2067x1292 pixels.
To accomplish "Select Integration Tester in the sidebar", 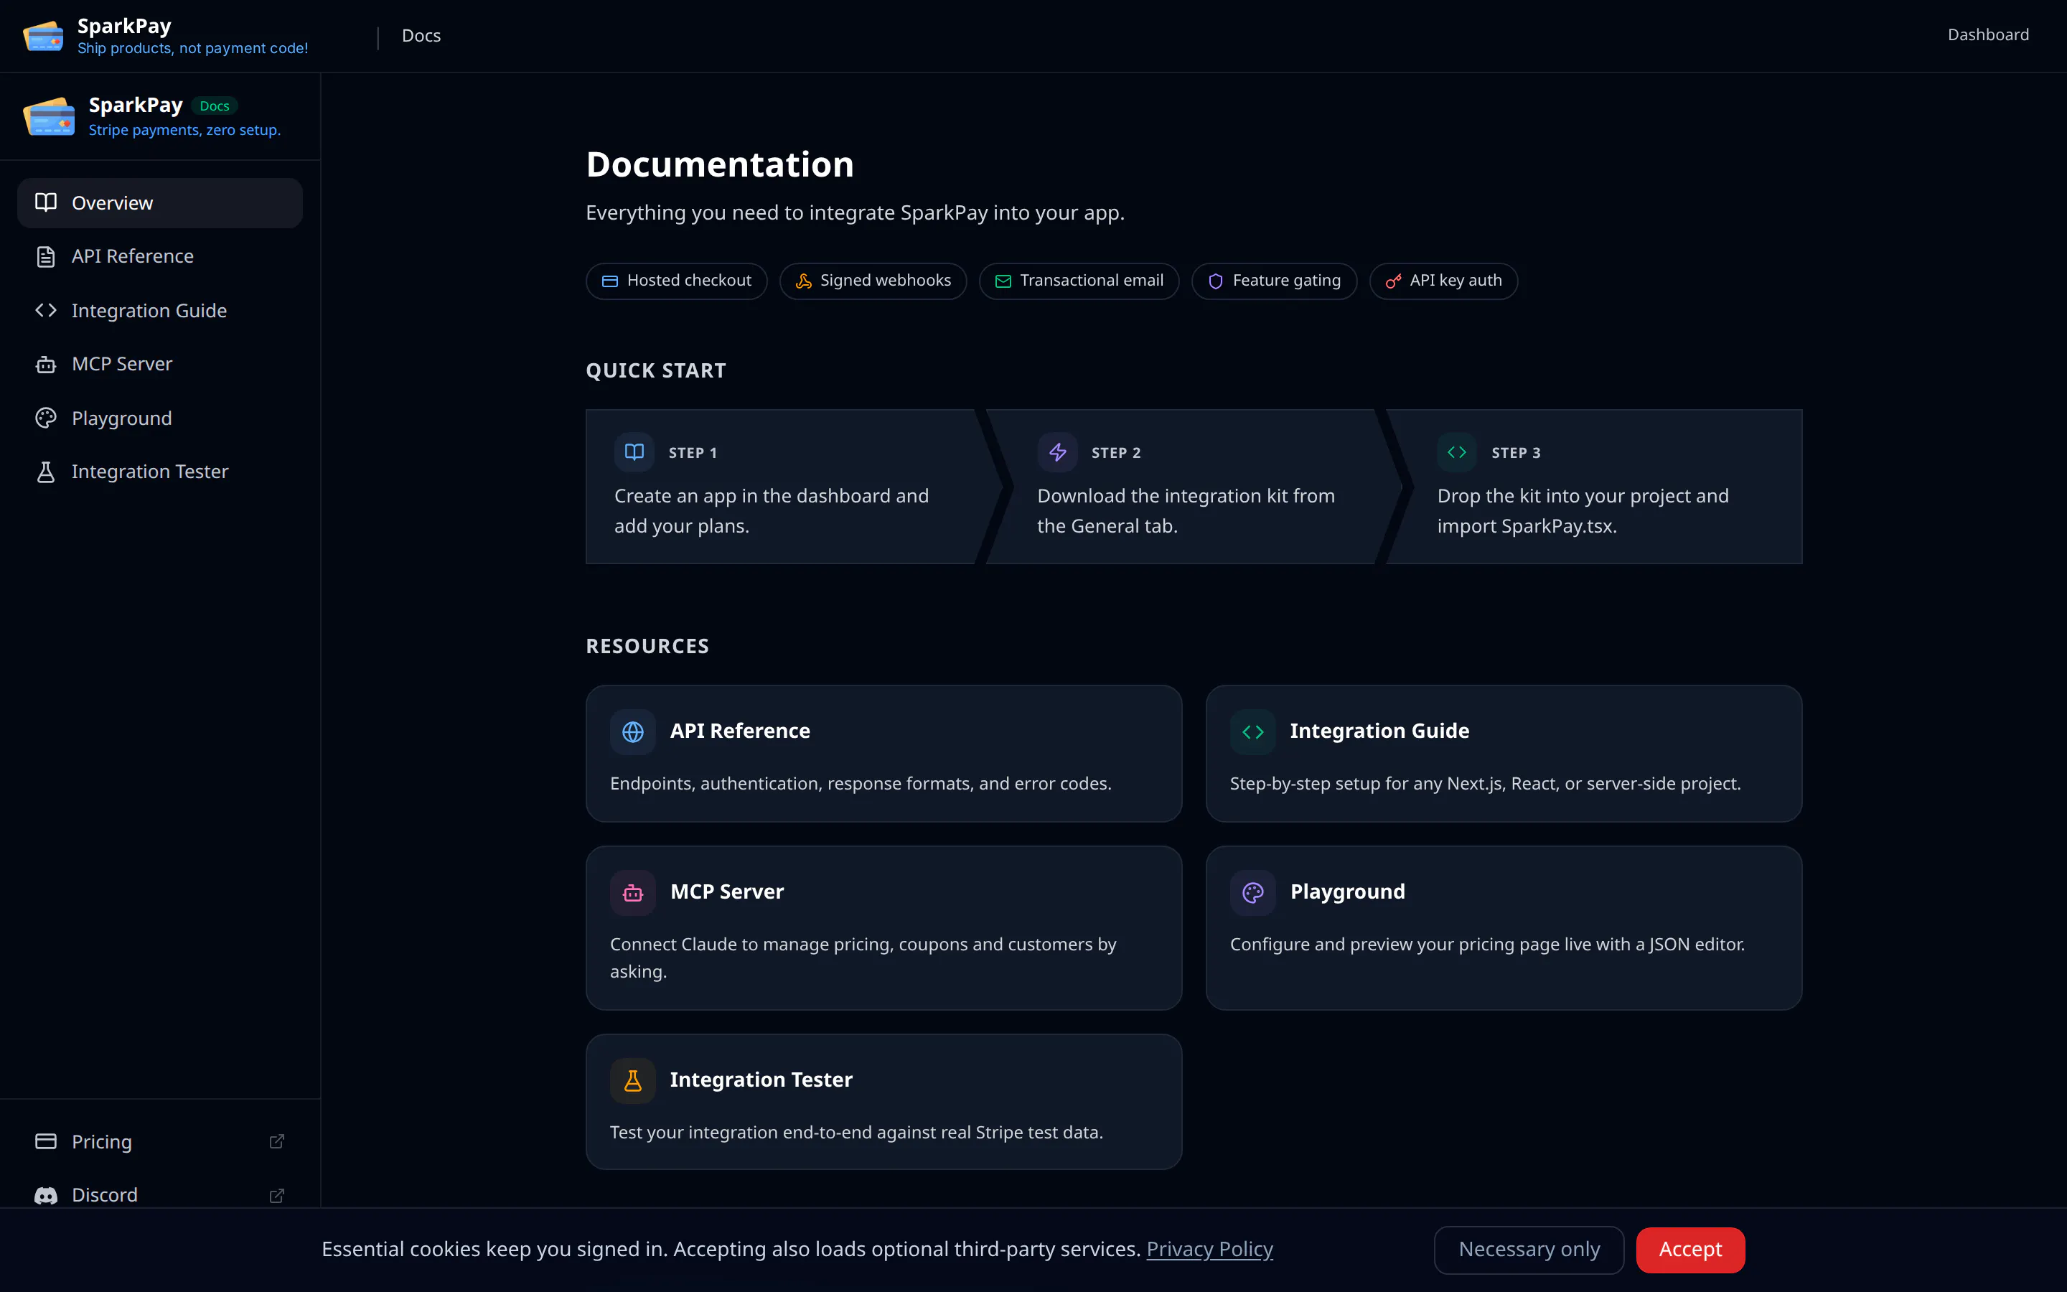I will click(160, 472).
